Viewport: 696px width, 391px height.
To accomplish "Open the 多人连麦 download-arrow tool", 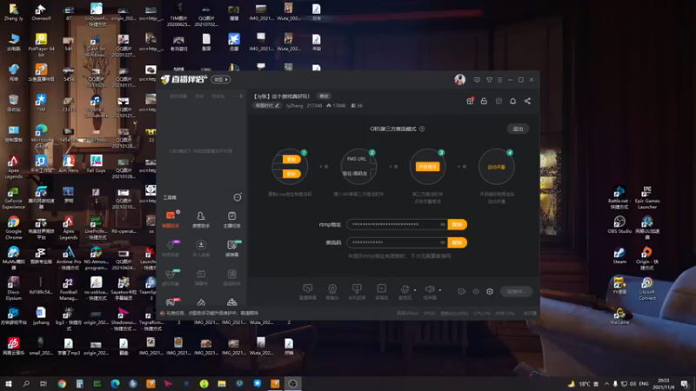I will tap(201, 248).
